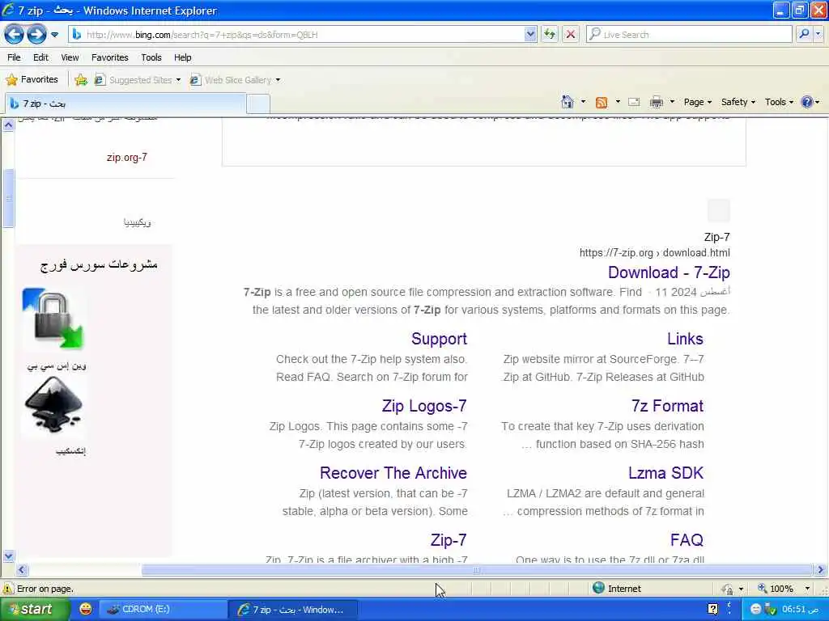The height and width of the screenshot is (621, 829).
Task: Click the vertical scrollbar down arrow
Action: coord(8,556)
